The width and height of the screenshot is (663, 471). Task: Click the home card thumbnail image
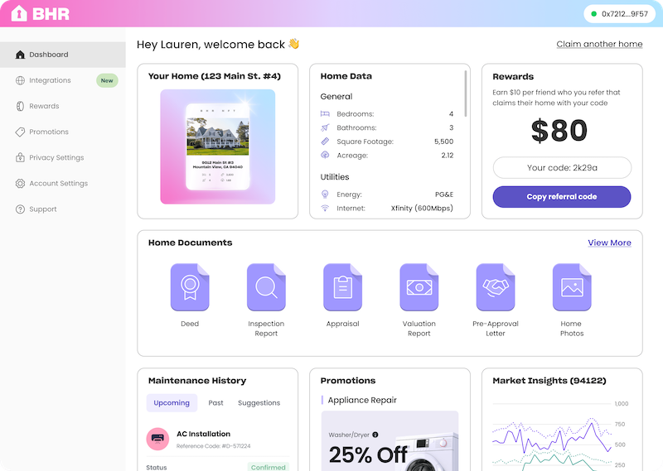point(218,147)
